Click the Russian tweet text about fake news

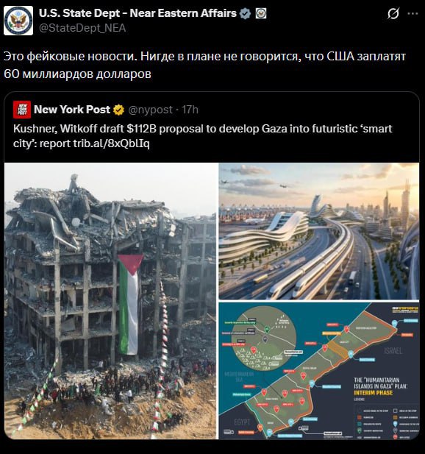click(205, 65)
